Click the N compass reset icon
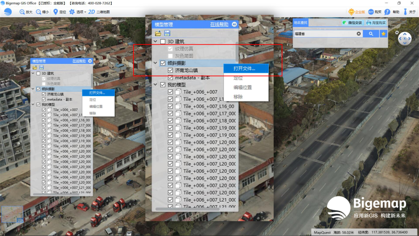 coord(397,32)
